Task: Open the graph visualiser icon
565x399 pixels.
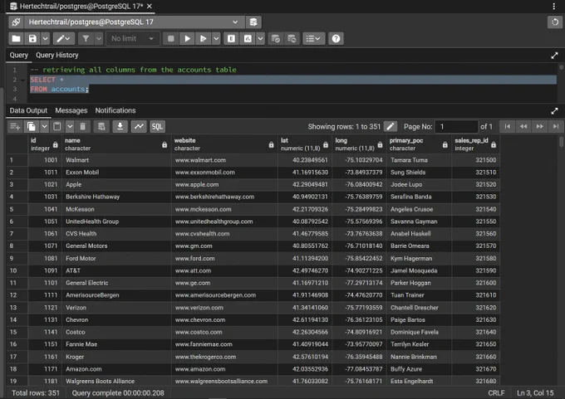Action: tap(139, 126)
